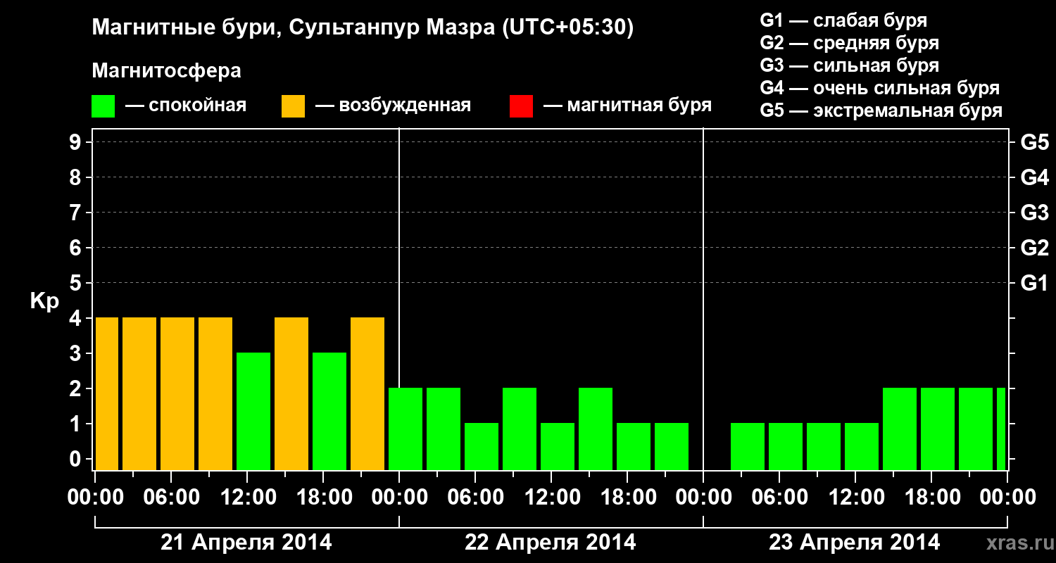
Task: Click the '12:00' time label under 21 April
Action: point(247,497)
